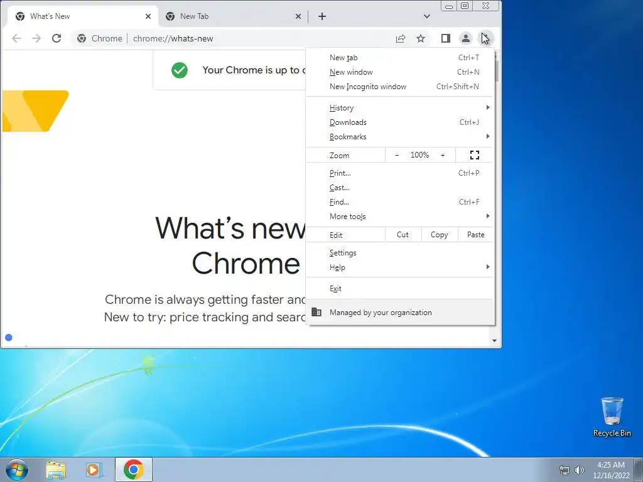Close the New Tab tab

298,16
